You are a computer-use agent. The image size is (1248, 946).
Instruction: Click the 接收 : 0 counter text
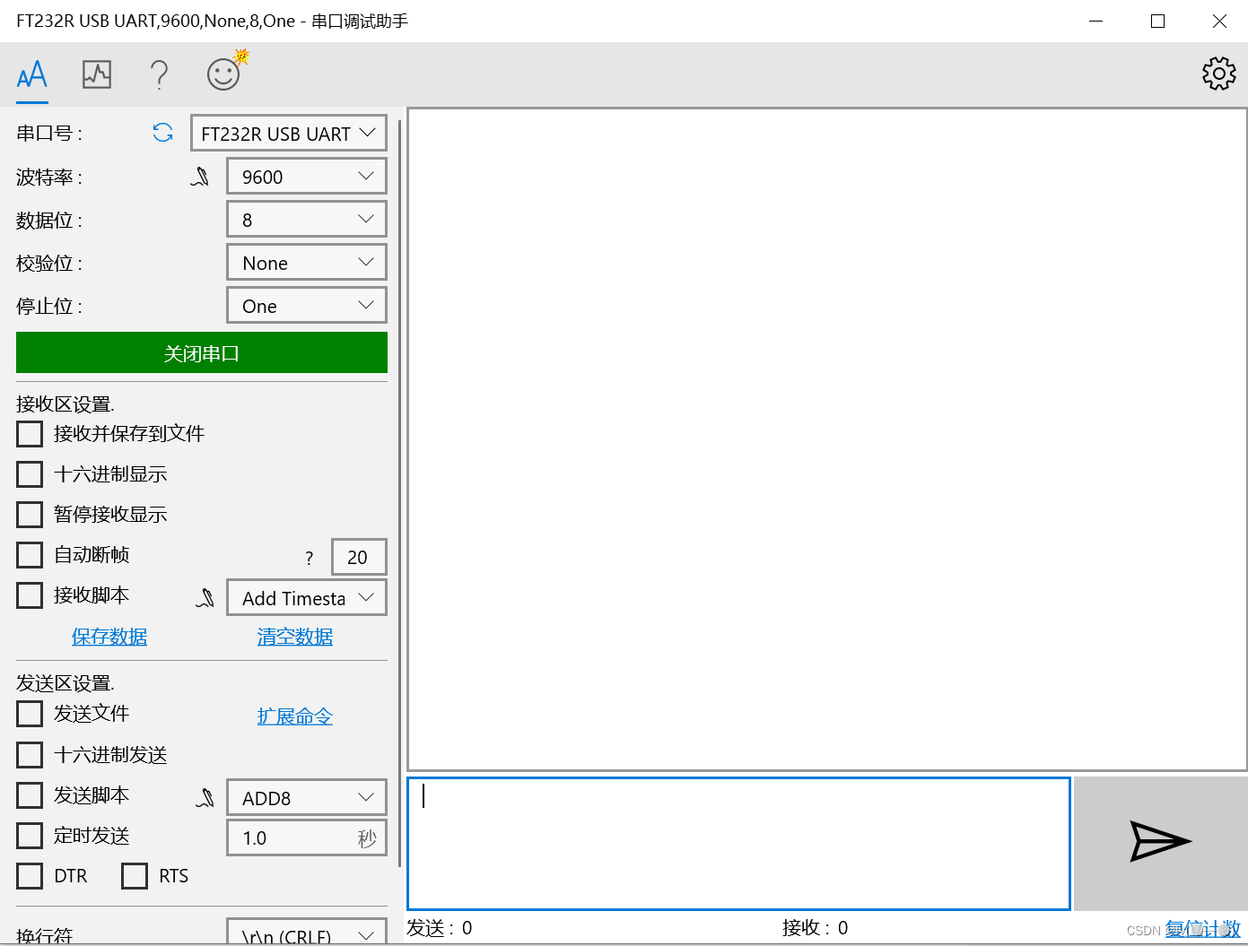[x=815, y=928]
